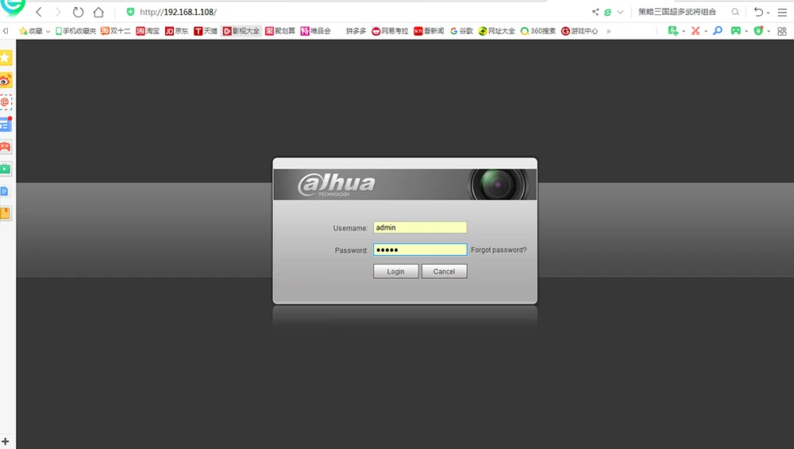Open the 淘宝 bookmark
Viewport: 794px width, 449px height.
(148, 31)
